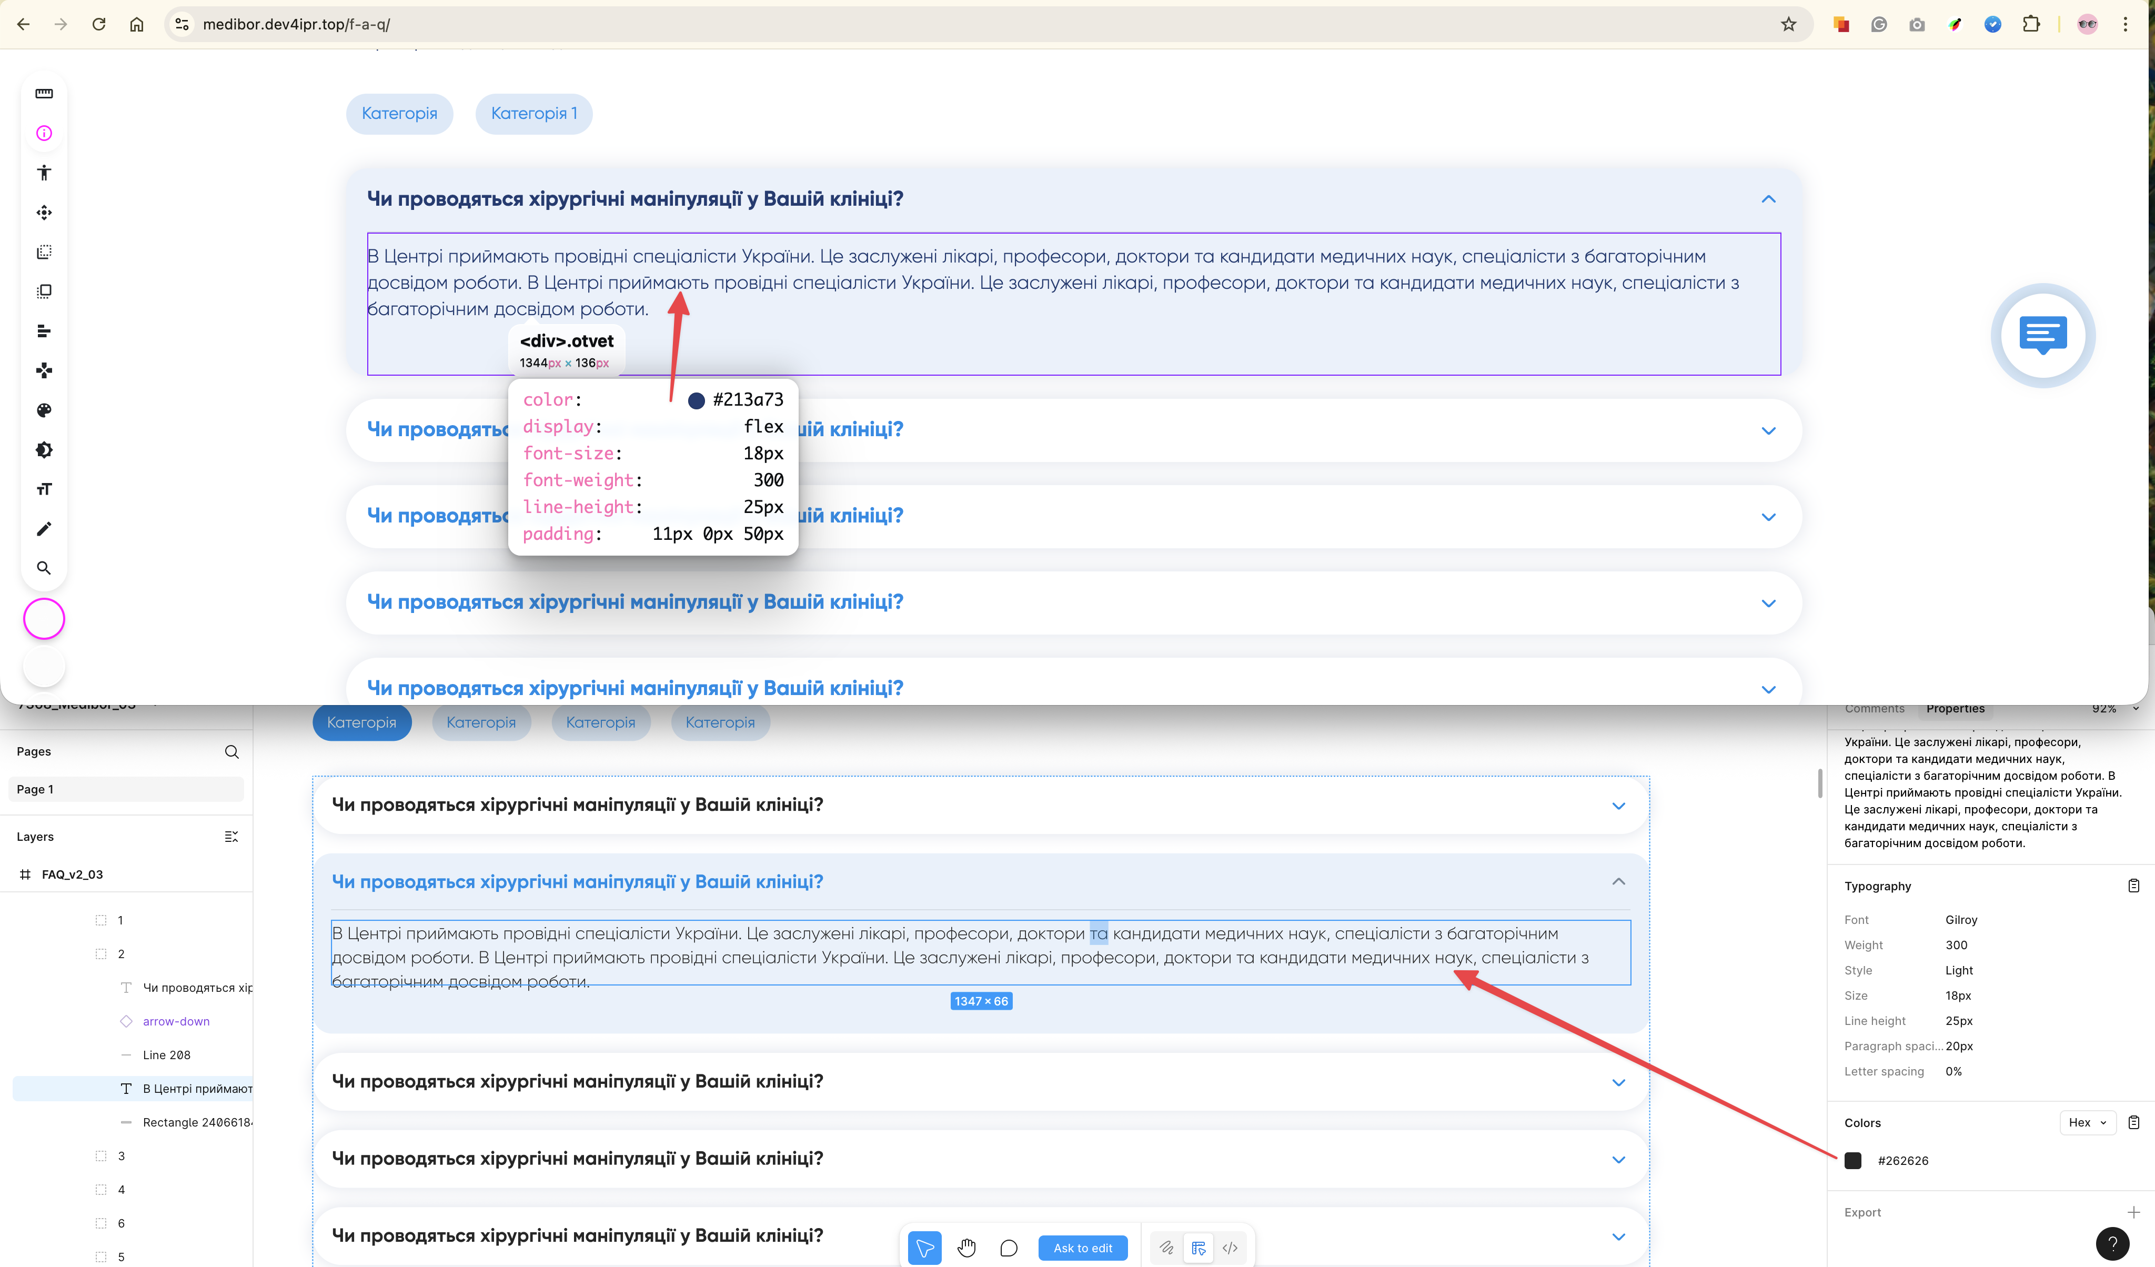Click the #262626 color swatch
Image resolution: width=2155 pixels, height=1267 pixels.
pos(1852,1160)
